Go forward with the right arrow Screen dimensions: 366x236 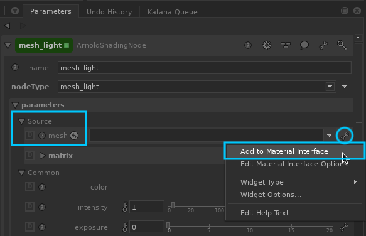[x=23, y=26]
